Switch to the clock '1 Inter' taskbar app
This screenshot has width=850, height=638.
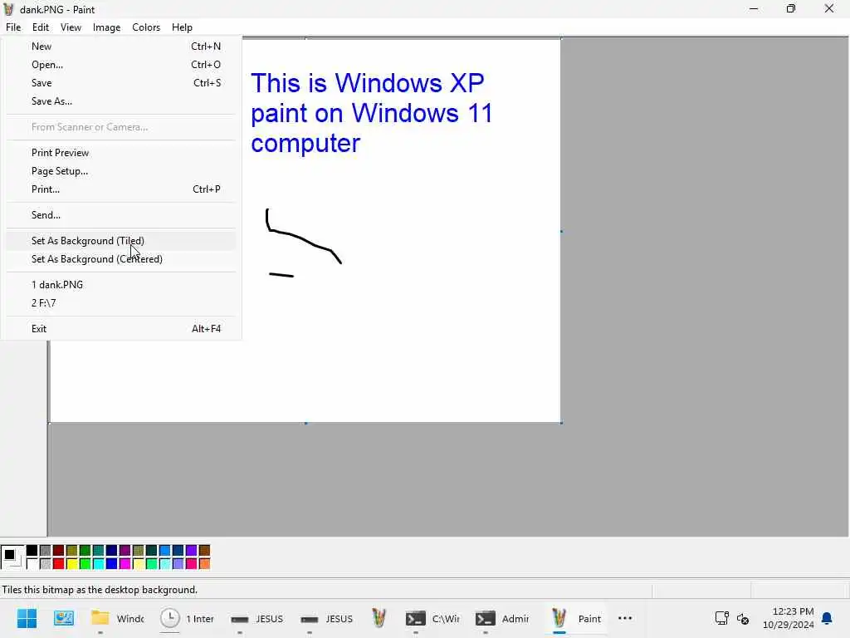187,618
